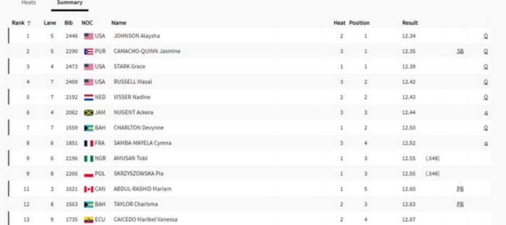Screen dimensions: 506x225
Task: Click Q qualifier mark for Johnson Alaysha
Action: tap(485, 36)
